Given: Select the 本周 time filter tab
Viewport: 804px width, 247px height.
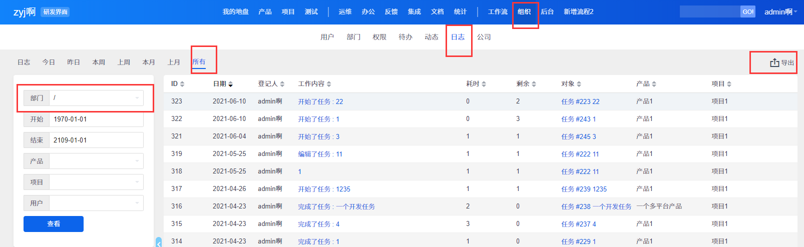Looking at the screenshot, I should coord(99,62).
